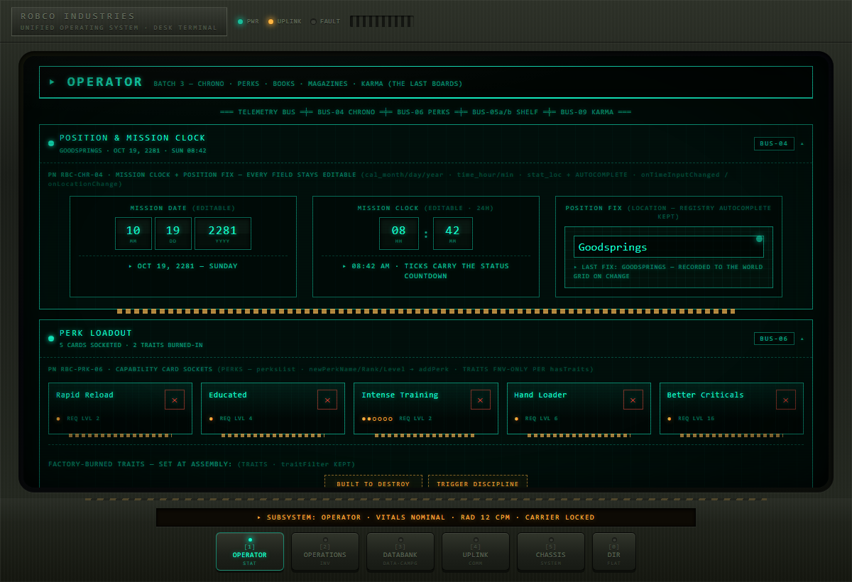
Task: Collapse the Position & Mission Clock panel arrow
Action: coord(802,143)
